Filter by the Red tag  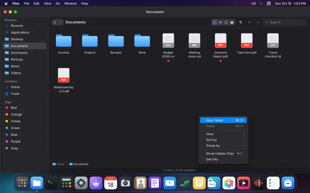coord(25,108)
